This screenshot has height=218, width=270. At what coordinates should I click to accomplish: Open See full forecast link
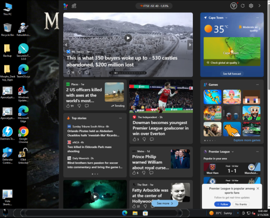coord(232,74)
